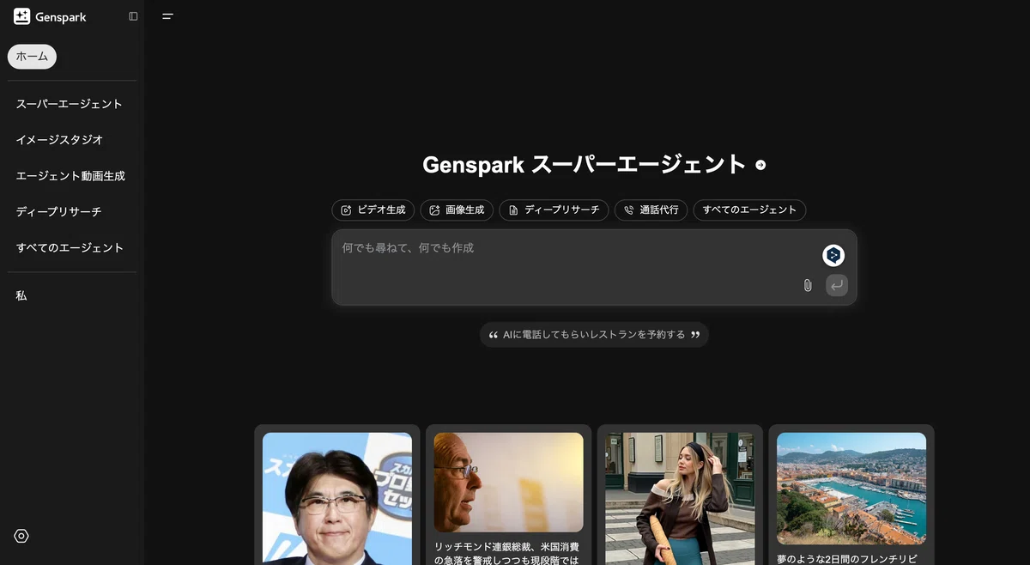This screenshot has width=1030, height=565.
Task: Click the 画像生成 chip
Action: tap(457, 210)
